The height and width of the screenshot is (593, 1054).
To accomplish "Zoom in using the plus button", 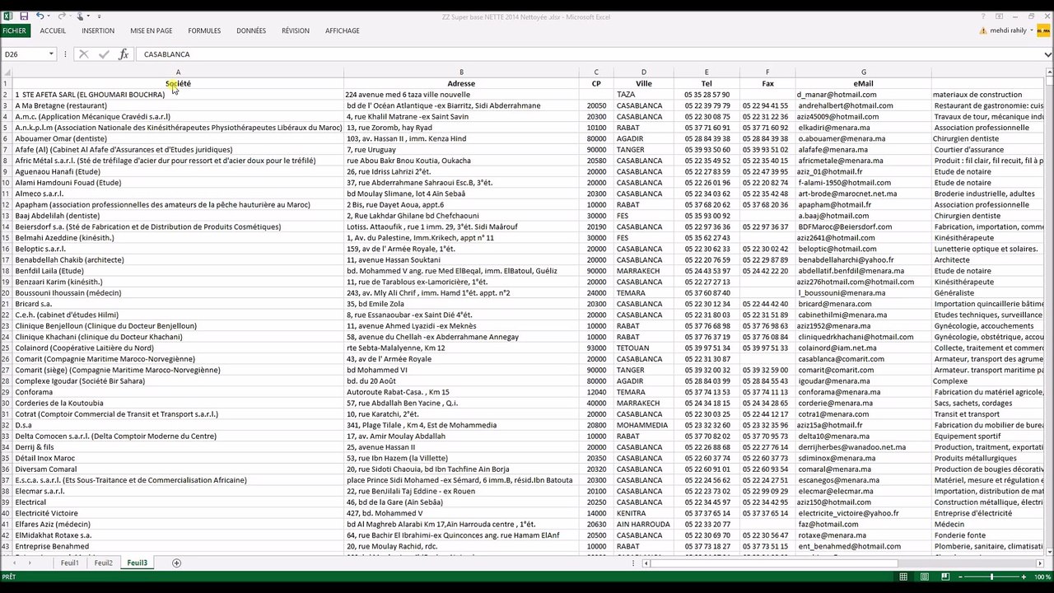I will tap(1024, 577).
